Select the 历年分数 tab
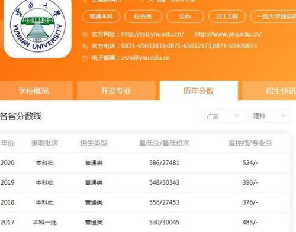This screenshot has height=232, width=296. point(198,91)
